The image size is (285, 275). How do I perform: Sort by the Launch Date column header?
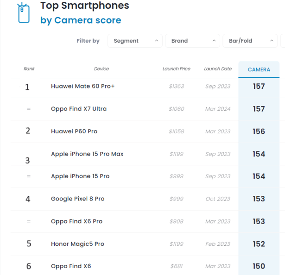pyautogui.click(x=218, y=69)
